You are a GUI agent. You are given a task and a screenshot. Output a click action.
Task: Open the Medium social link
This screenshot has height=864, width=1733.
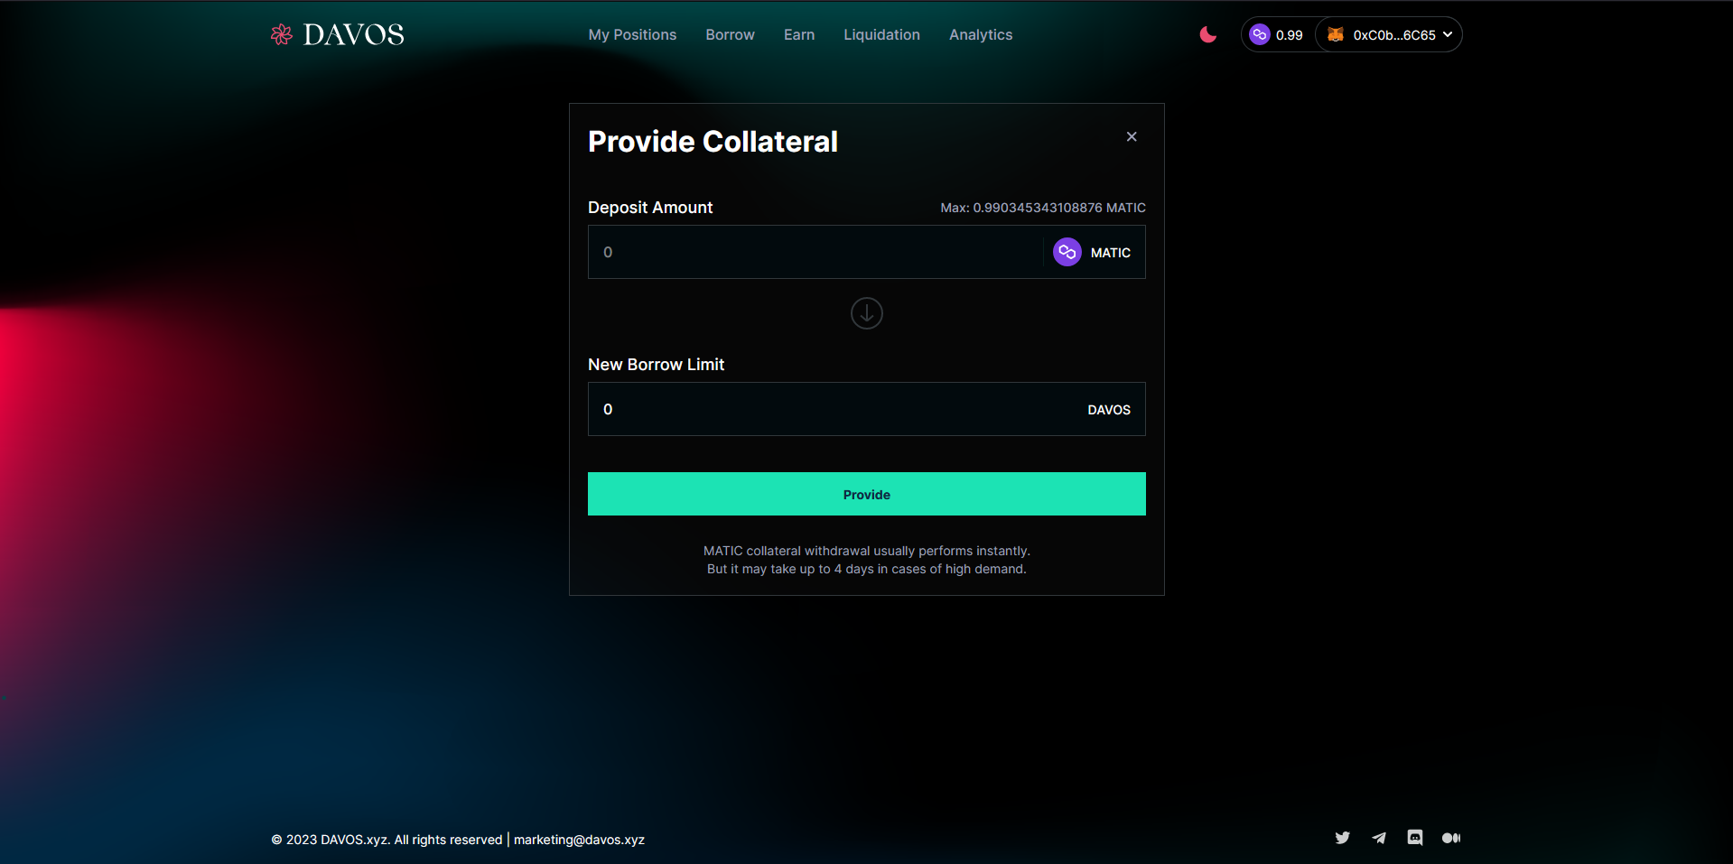click(1450, 838)
